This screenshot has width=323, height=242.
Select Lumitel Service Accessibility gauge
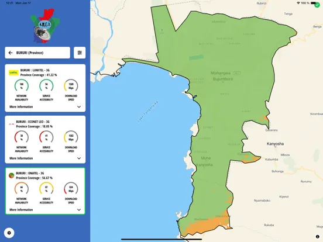click(46, 85)
